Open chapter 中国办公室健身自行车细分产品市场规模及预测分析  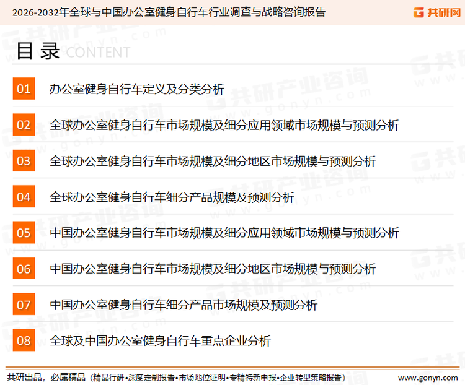184,305
